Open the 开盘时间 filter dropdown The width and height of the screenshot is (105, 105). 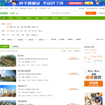pos(32,40)
